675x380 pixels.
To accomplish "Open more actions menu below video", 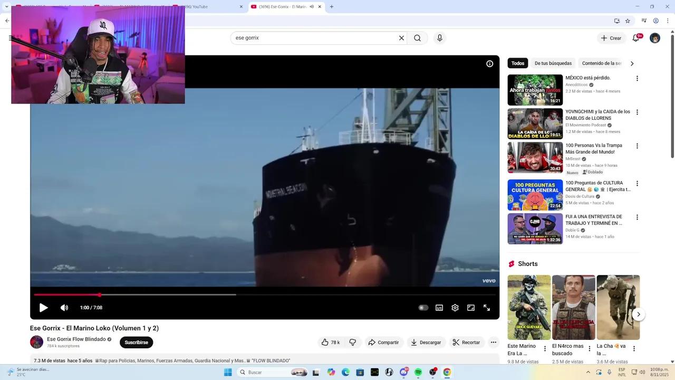I will point(494,343).
